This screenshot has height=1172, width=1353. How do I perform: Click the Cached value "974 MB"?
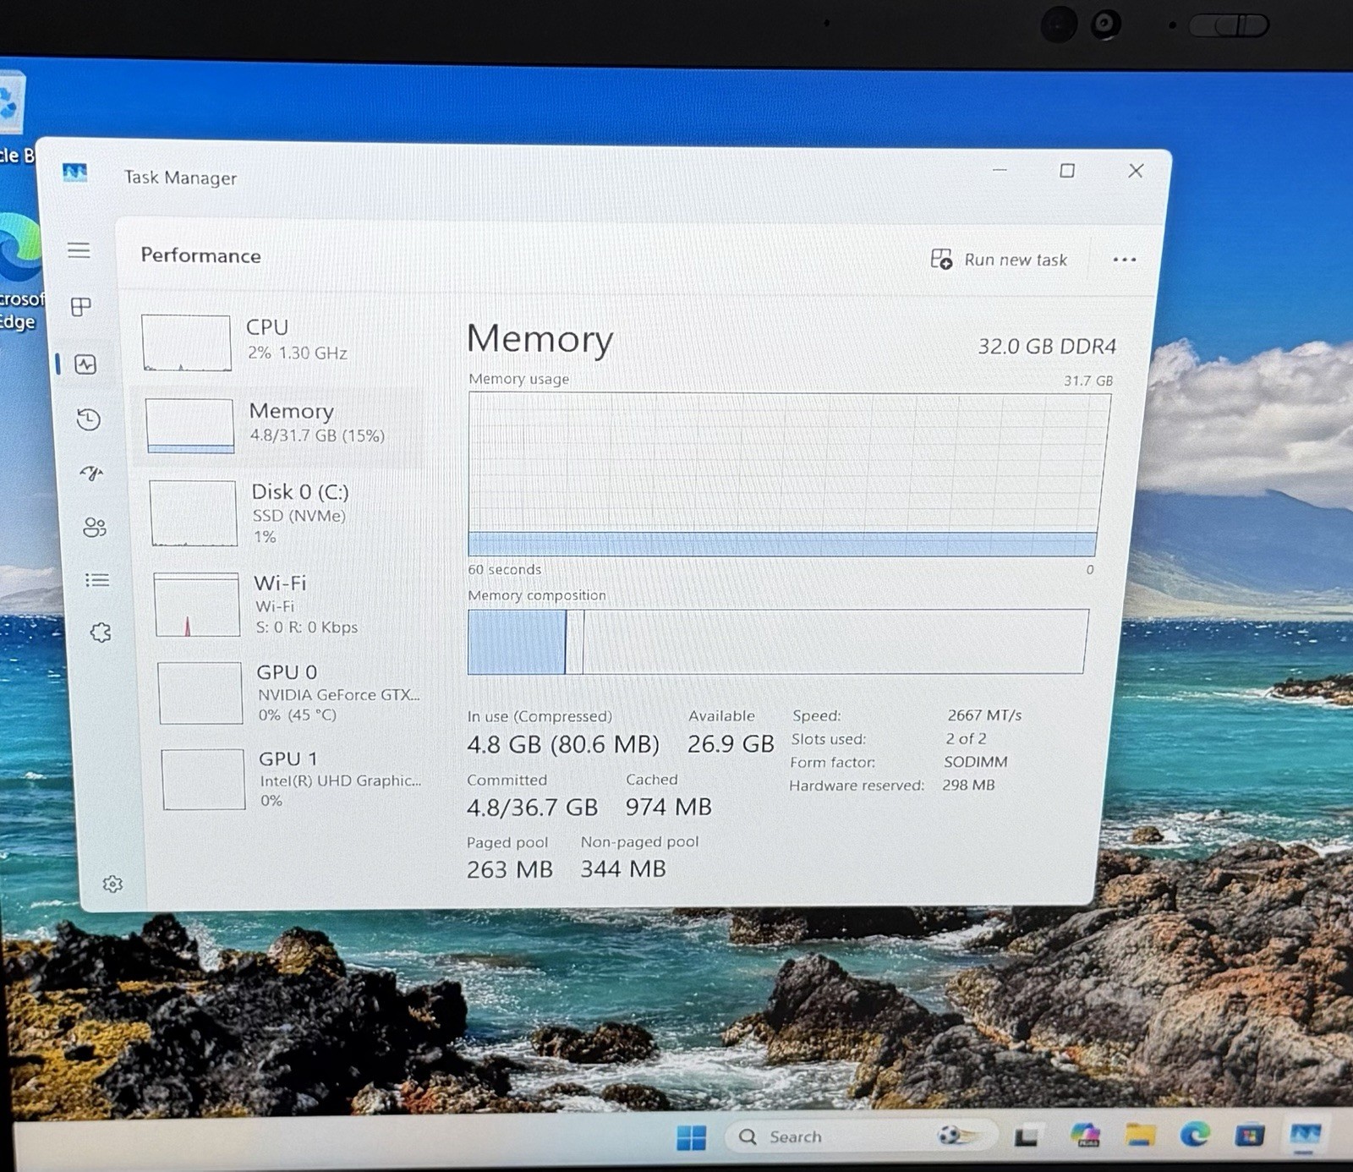[x=668, y=807]
